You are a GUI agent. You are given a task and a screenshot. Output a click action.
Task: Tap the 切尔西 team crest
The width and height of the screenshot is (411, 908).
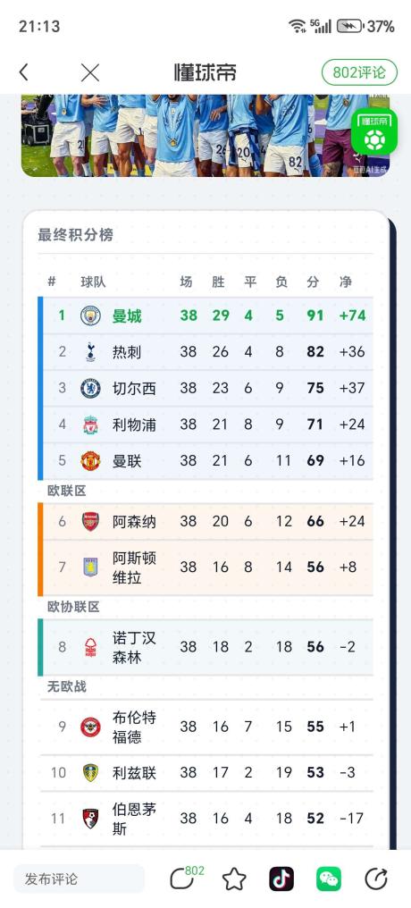pos(91,388)
